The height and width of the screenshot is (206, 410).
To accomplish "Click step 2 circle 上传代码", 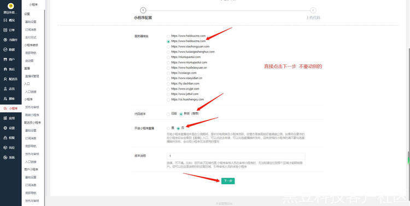I will pos(313,10).
